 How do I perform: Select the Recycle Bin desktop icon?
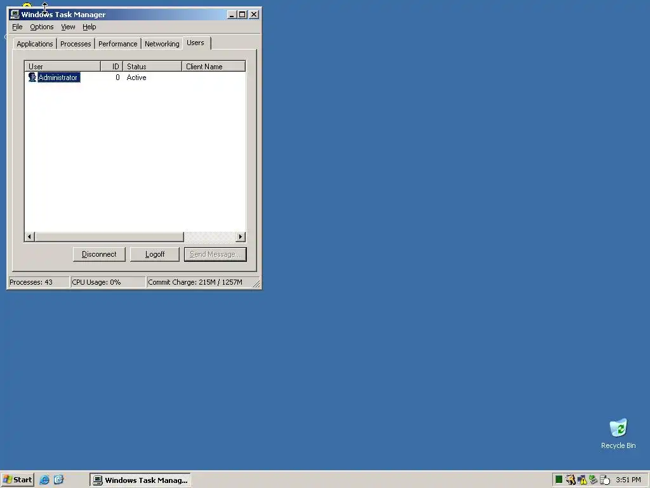click(x=618, y=434)
